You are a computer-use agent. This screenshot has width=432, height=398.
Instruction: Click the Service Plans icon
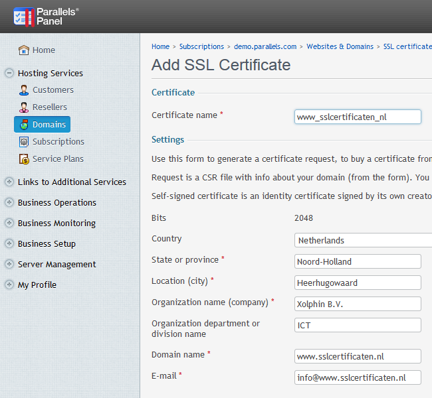[x=24, y=159]
